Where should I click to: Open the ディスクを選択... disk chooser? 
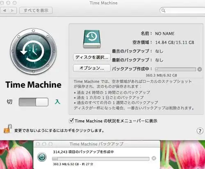tap(92, 57)
